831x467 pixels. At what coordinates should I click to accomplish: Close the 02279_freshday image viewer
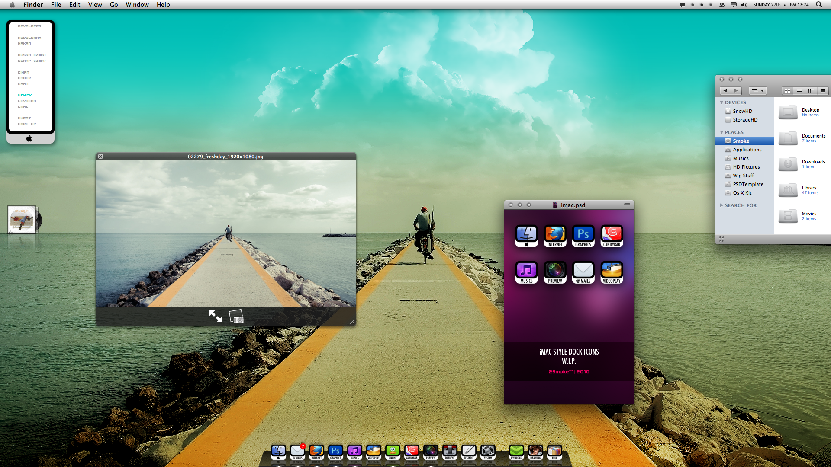pos(100,157)
